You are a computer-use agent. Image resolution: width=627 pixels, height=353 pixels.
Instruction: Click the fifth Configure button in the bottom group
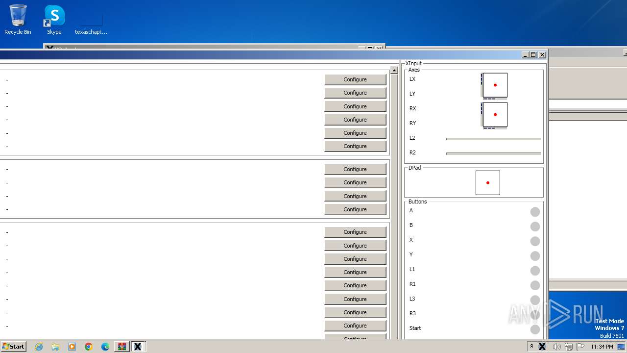355,285
